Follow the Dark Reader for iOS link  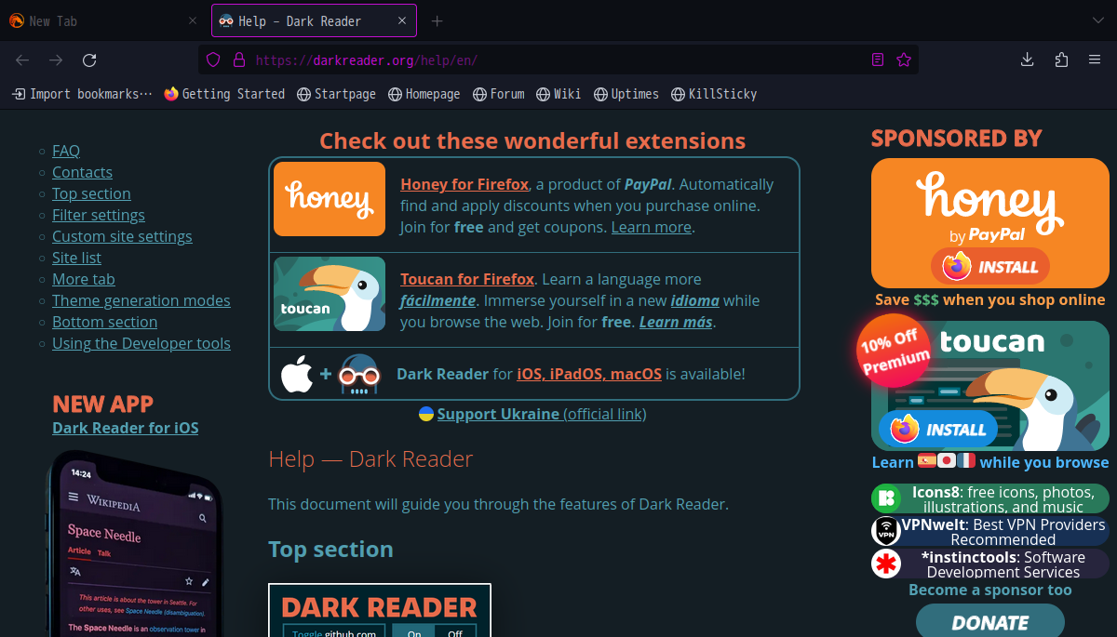point(126,428)
